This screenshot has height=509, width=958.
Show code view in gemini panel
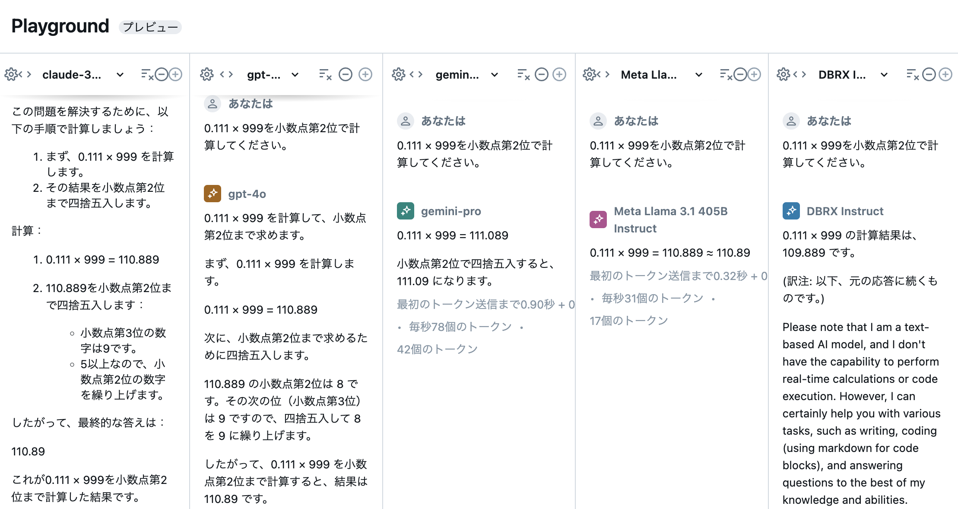coord(416,74)
